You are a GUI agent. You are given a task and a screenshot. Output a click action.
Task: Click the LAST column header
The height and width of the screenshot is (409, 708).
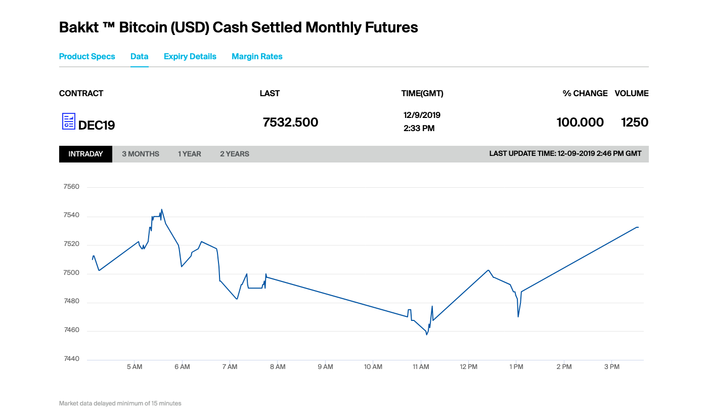[x=270, y=93]
